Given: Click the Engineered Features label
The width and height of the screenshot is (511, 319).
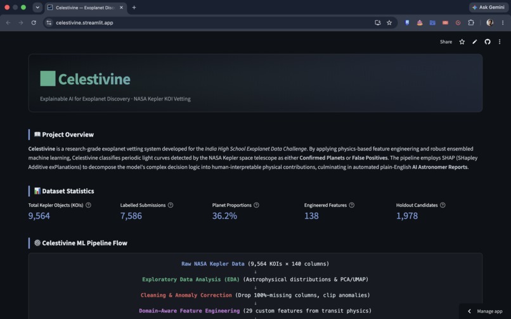Looking at the screenshot, I should click(x=325, y=205).
